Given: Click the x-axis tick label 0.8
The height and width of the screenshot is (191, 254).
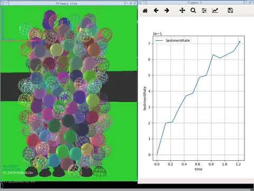Looking at the screenshot, I should pyautogui.click(x=211, y=164).
